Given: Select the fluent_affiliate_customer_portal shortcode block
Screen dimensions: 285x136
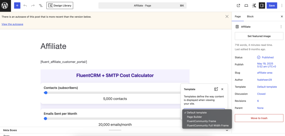Looking at the screenshot, I should pyautogui.click(x=64, y=62).
